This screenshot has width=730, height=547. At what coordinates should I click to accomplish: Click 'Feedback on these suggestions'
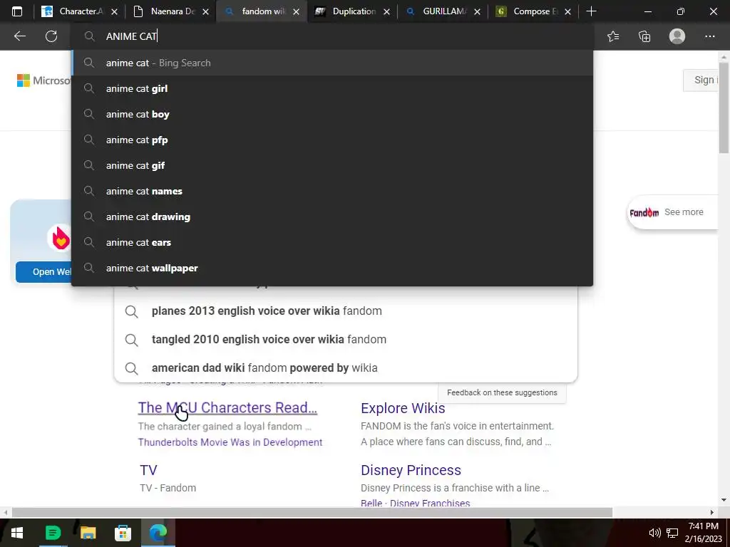502,392
